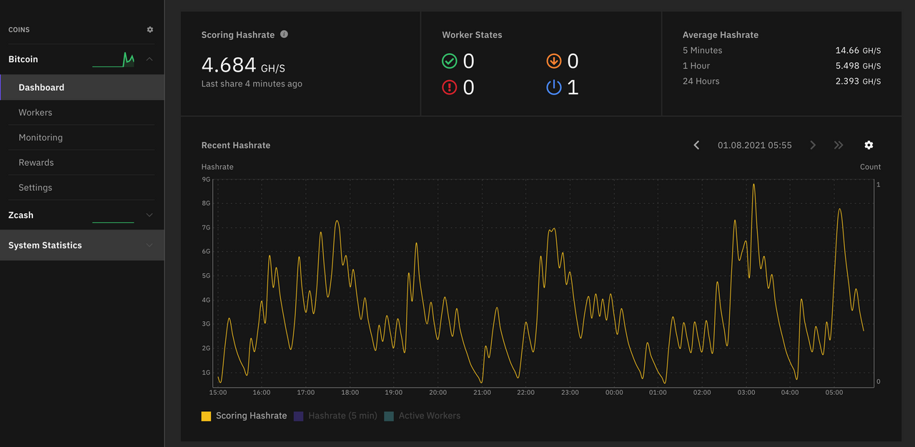The width and height of the screenshot is (915, 447).
Task: Click the Scoring Hashrate info icon
Action: pyautogui.click(x=284, y=34)
